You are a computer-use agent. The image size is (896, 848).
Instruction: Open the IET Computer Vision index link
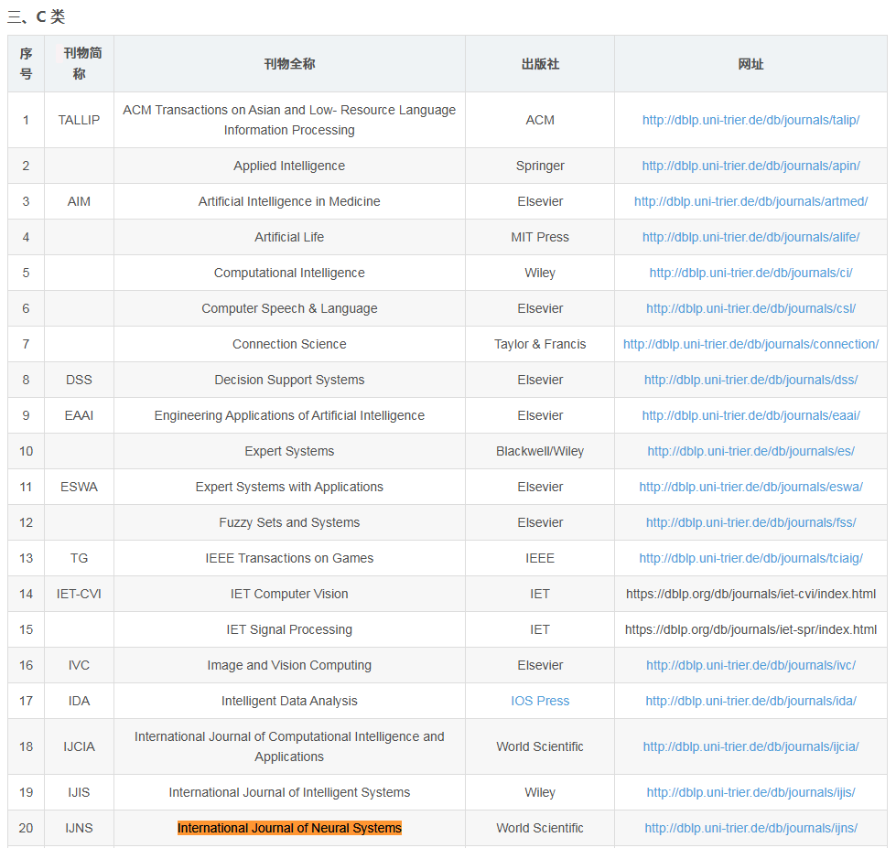pos(750,594)
